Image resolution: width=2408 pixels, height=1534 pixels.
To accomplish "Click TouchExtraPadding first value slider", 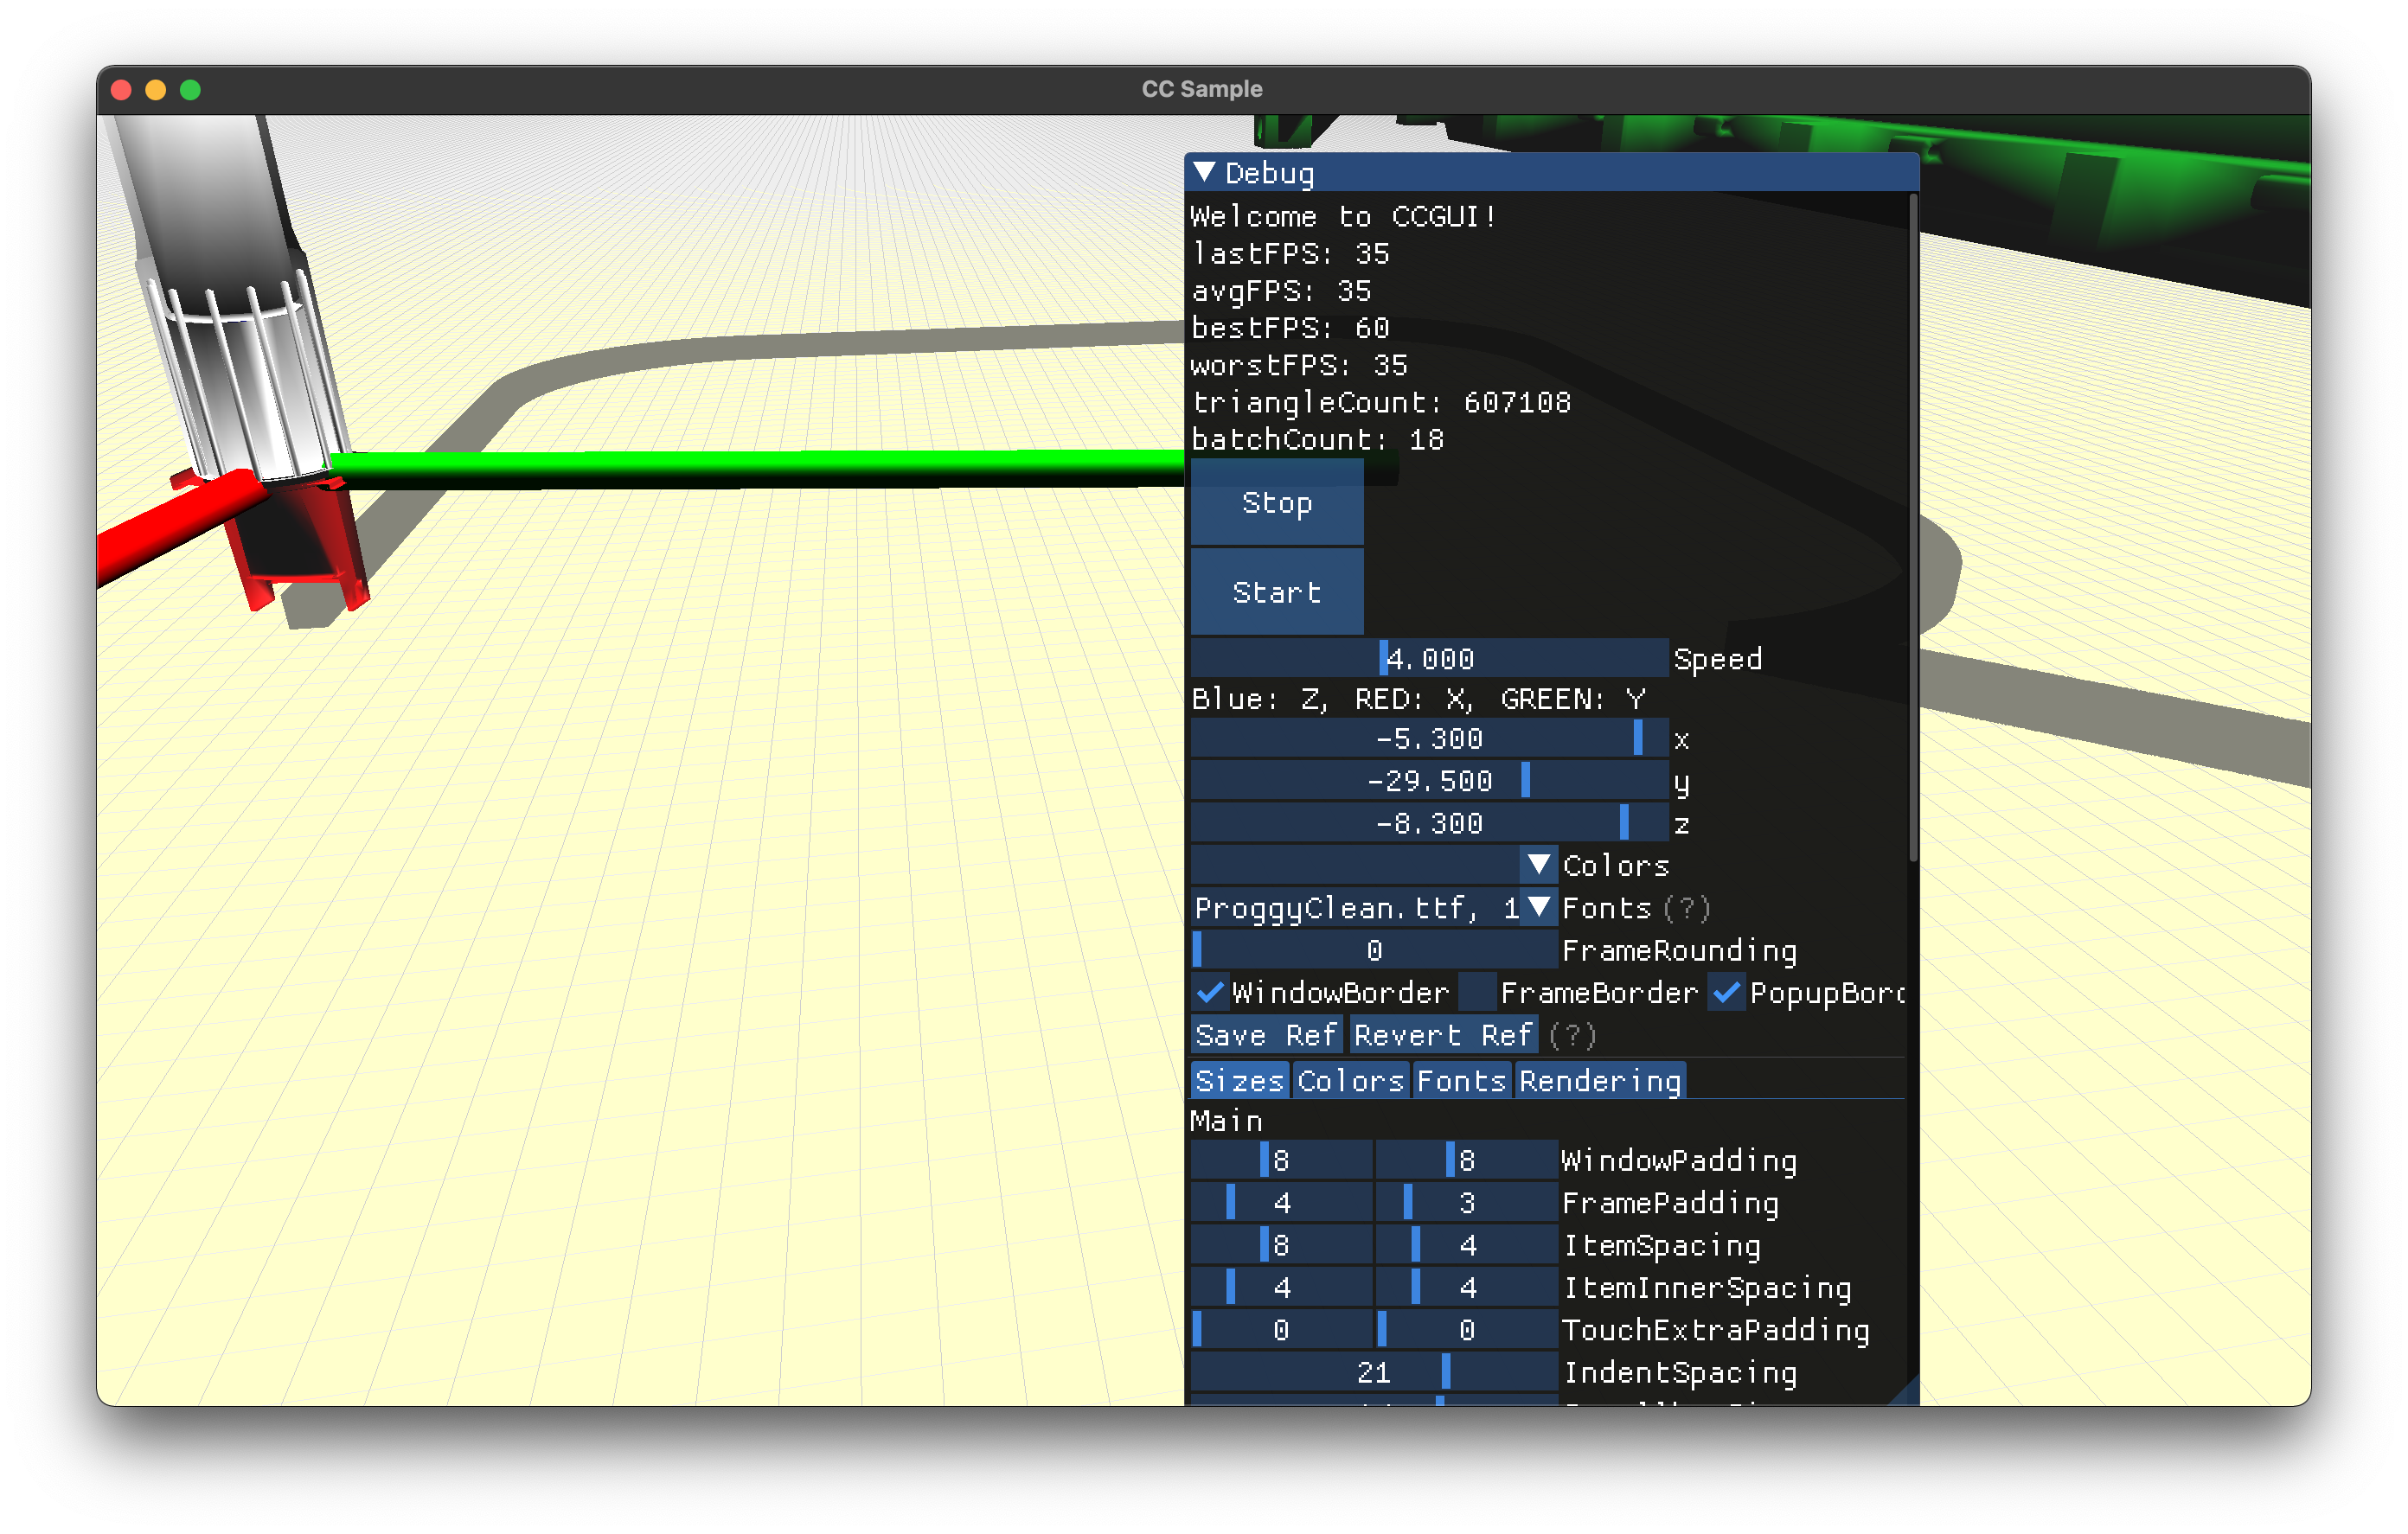I will point(1280,1330).
